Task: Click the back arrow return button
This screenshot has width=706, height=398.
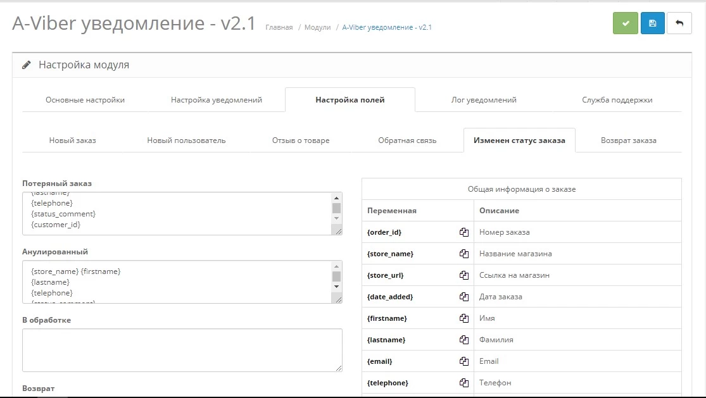Action: pyautogui.click(x=679, y=23)
